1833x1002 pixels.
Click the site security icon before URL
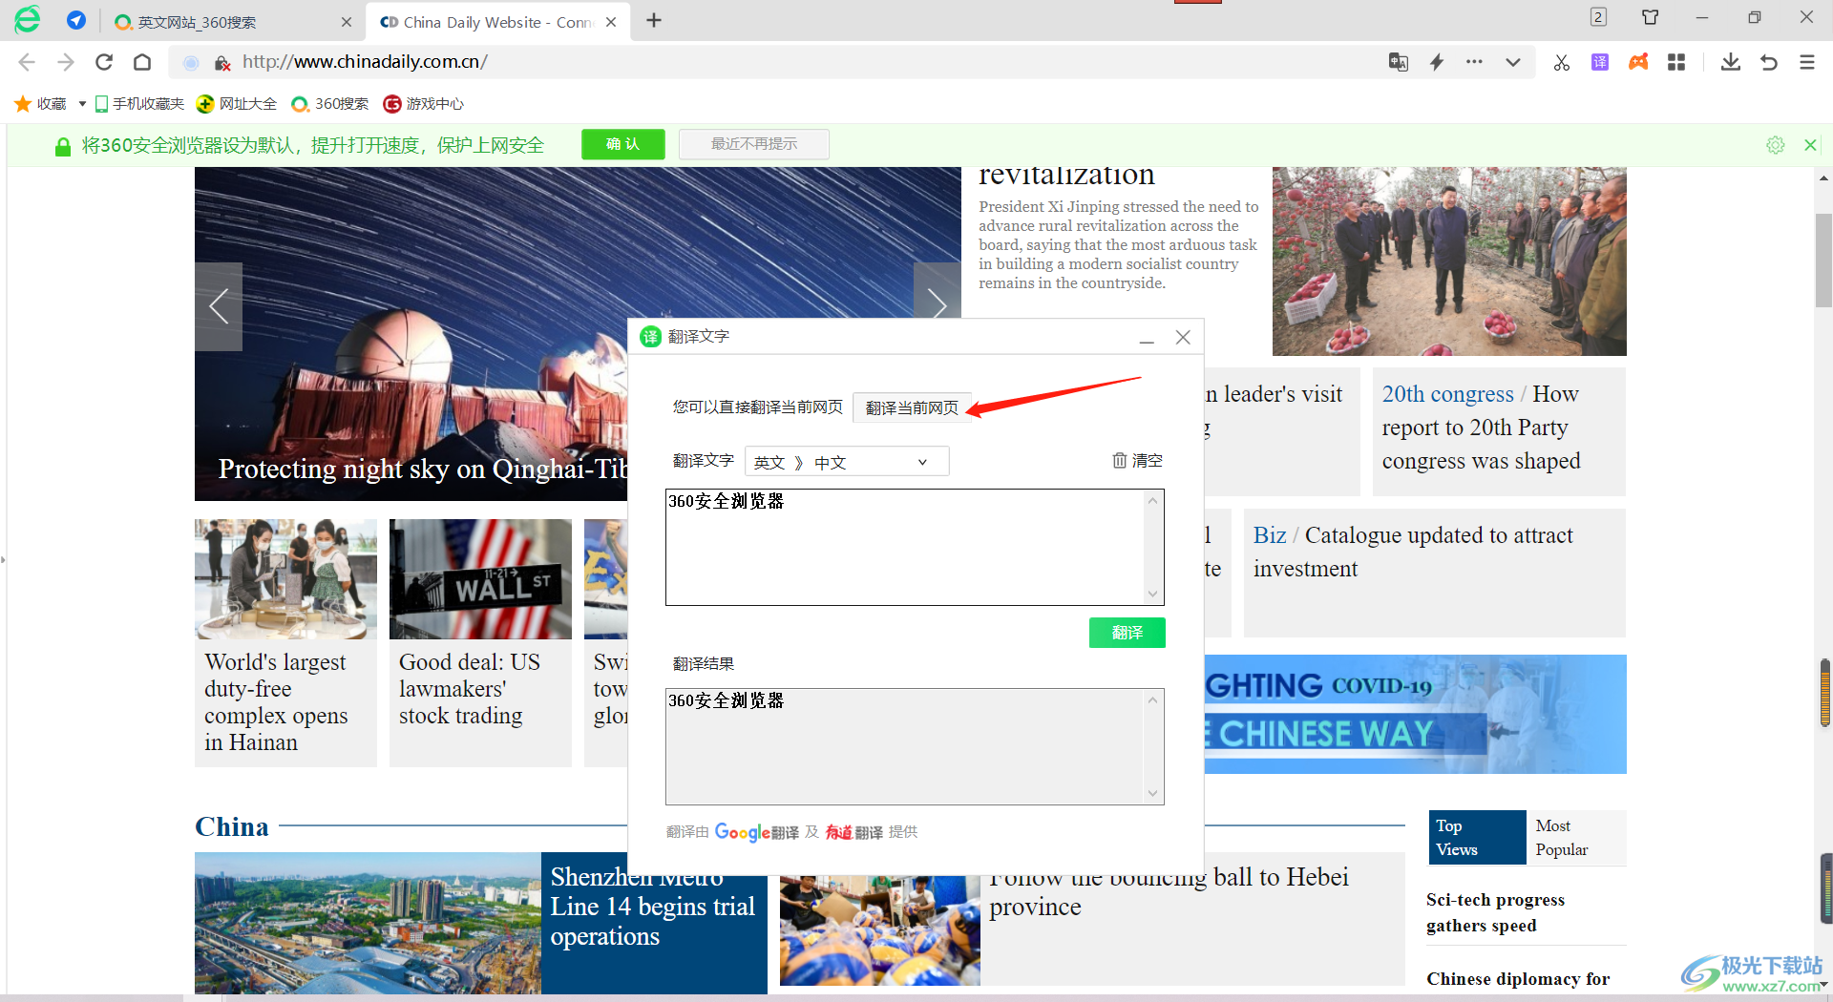pyautogui.click(x=221, y=63)
